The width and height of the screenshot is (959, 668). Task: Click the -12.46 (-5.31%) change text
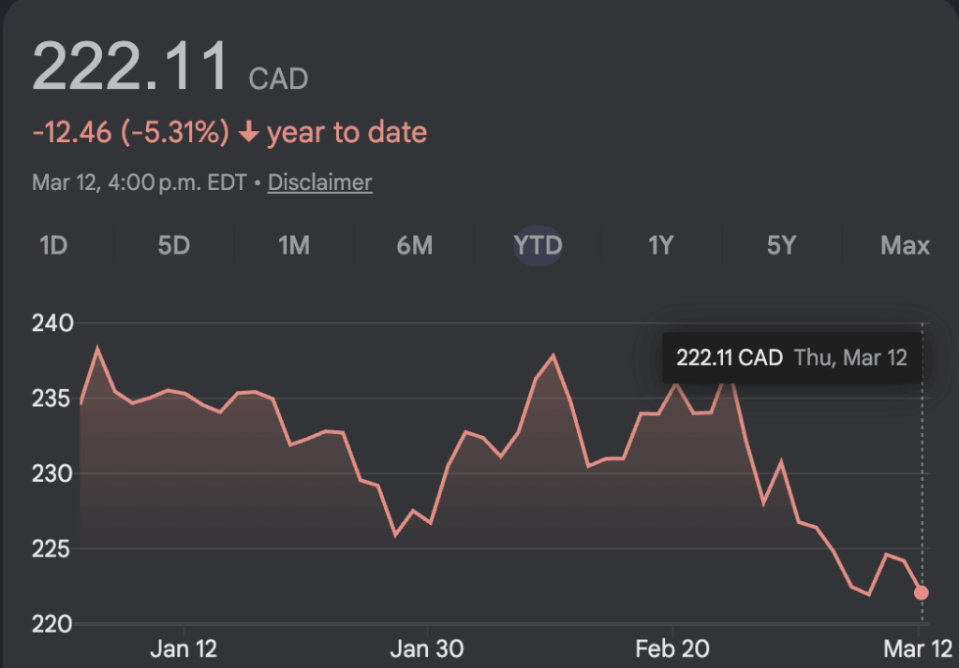pos(130,133)
